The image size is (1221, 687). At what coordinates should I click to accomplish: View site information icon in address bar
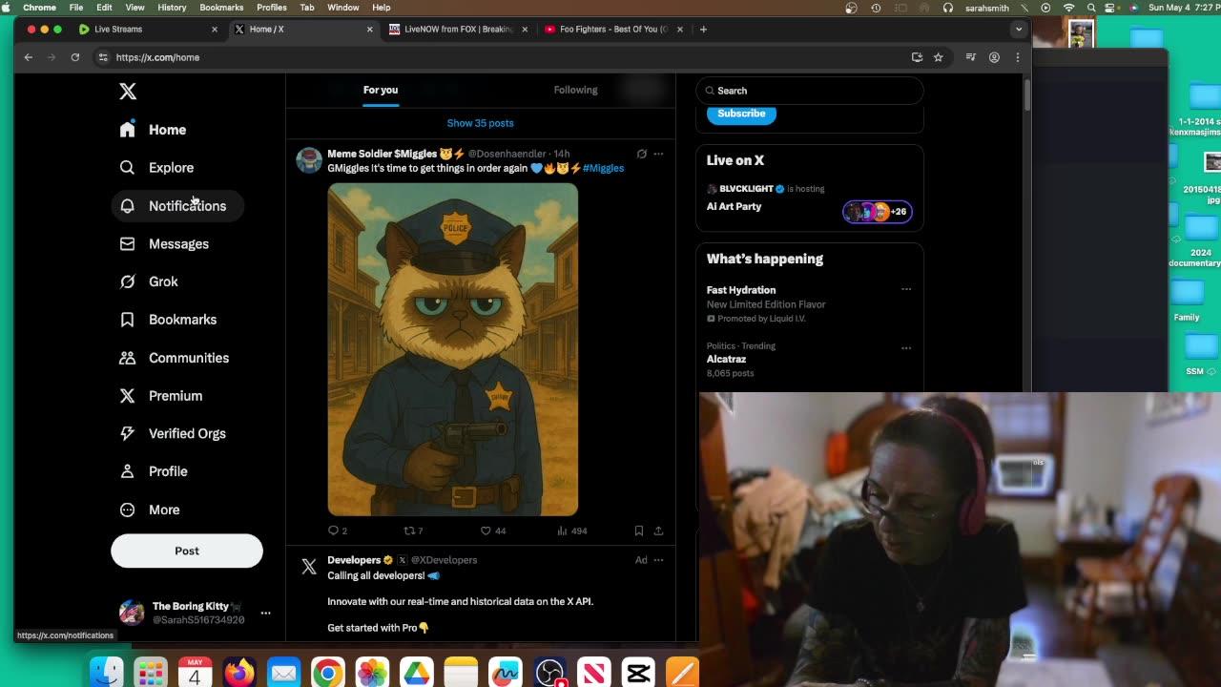tap(103, 57)
